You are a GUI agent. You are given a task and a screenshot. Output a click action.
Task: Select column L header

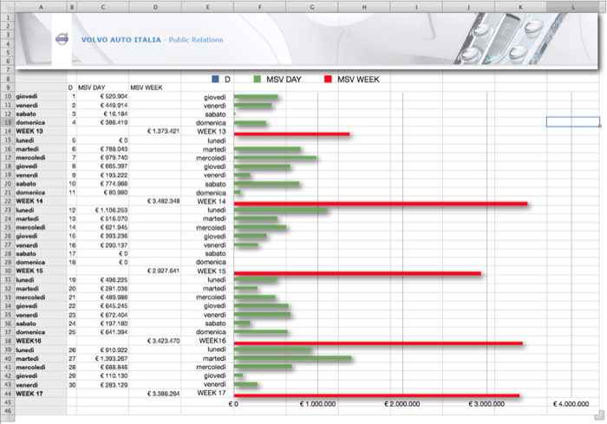(x=573, y=7)
